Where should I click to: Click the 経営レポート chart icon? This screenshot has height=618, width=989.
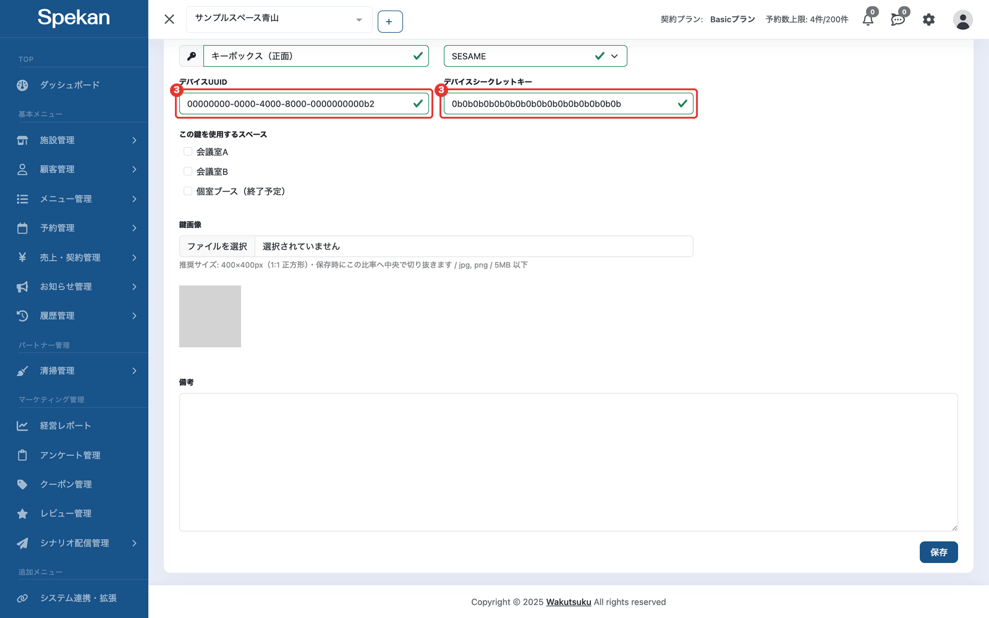(22, 426)
